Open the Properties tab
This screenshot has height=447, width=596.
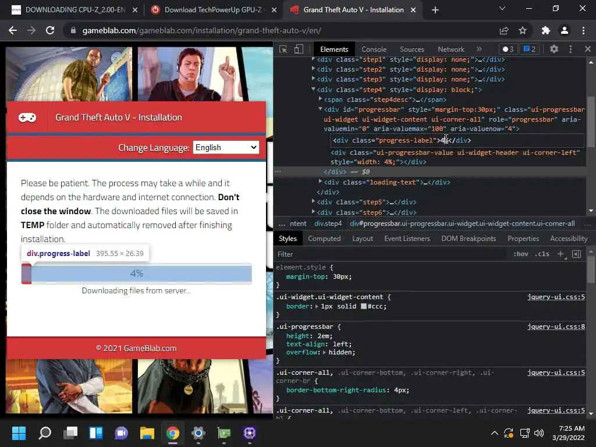click(x=523, y=239)
